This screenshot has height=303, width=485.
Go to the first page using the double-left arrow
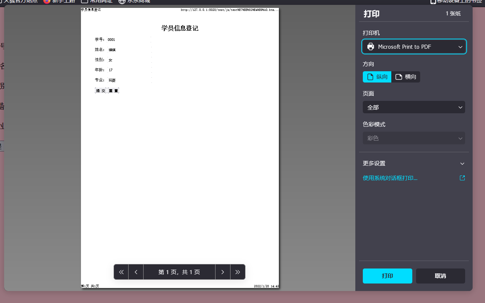121,272
